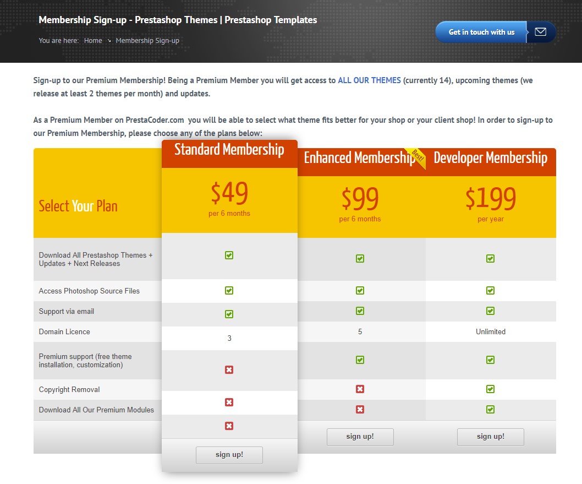
Task: Click the 'Select Your Plan' heading
Action: [78, 206]
